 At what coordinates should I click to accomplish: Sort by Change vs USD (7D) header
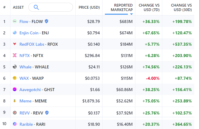(149, 7)
